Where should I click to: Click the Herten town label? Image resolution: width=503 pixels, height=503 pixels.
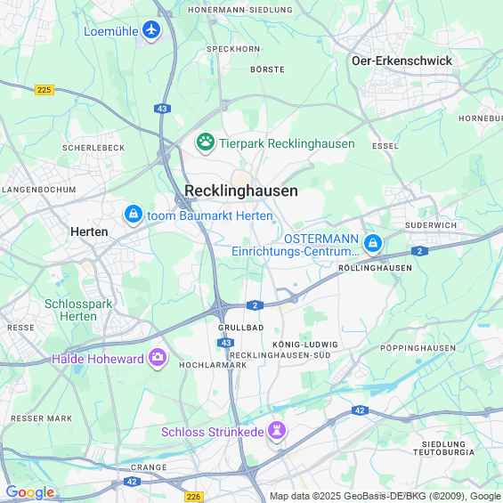tap(89, 231)
